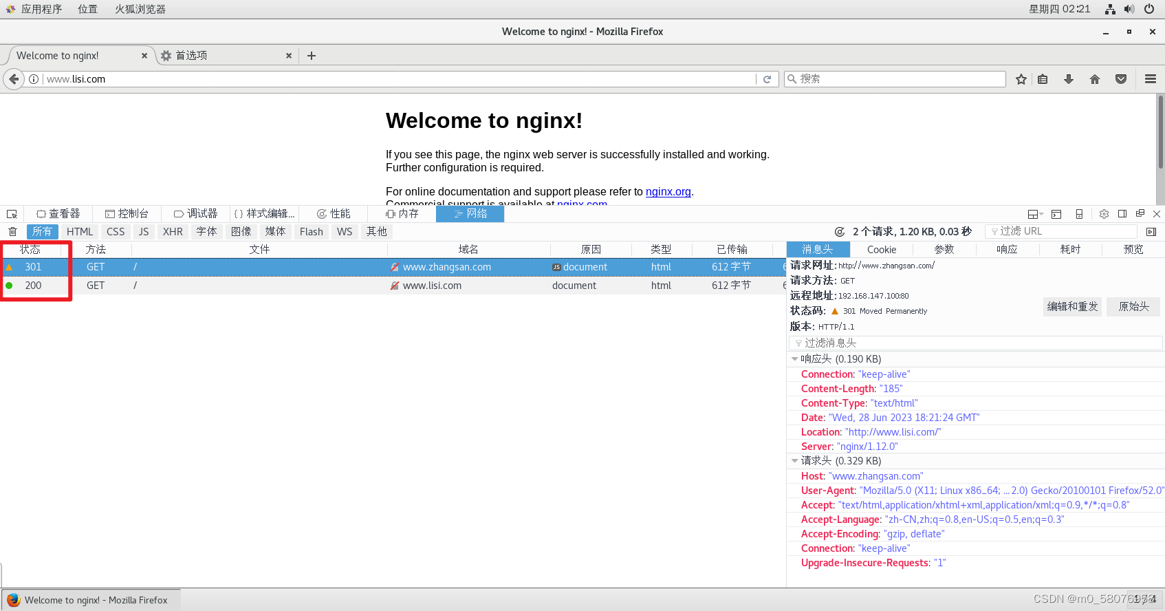Open the 响应 details tab

(1007, 250)
